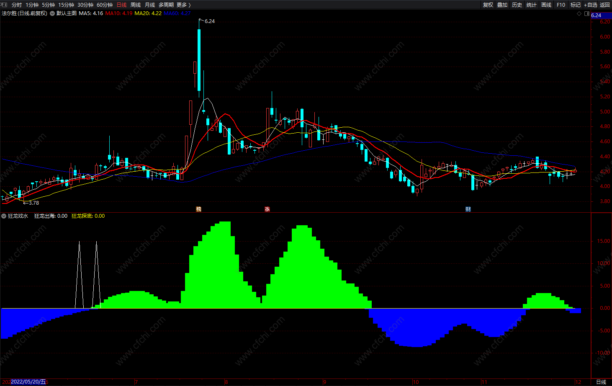Open the 叠加 overlay option

[x=502, y=5]
